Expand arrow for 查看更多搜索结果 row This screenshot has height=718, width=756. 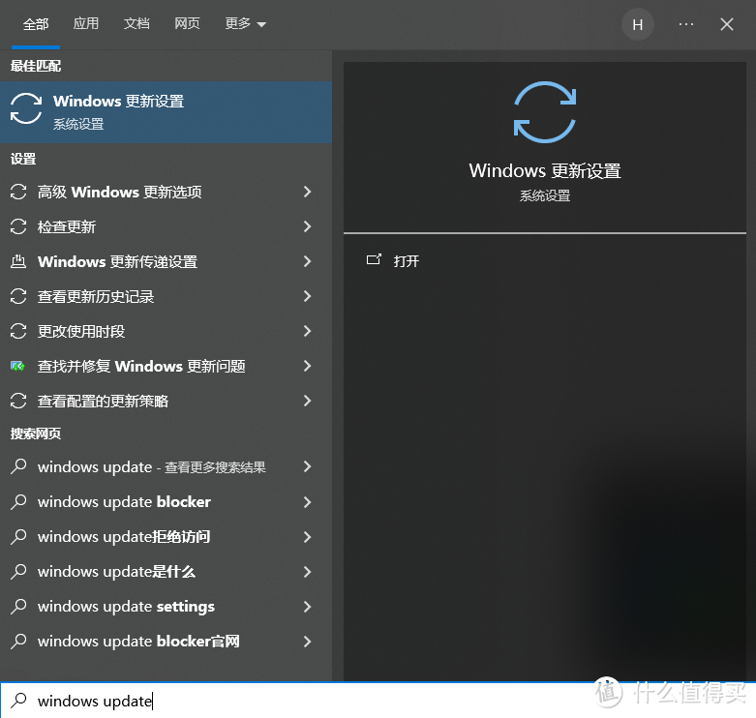point(307,467)
